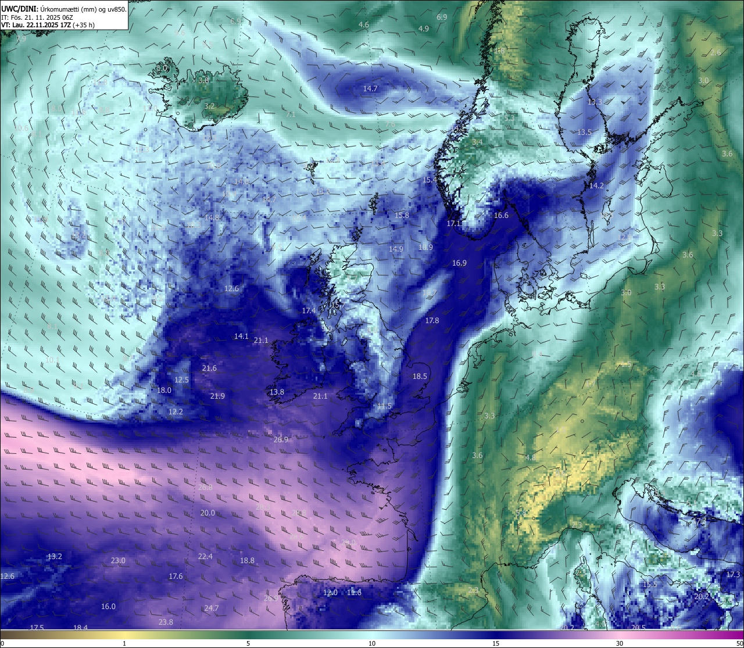
Task: Click the map value '18.8'
Action: (x=247, y=561)
